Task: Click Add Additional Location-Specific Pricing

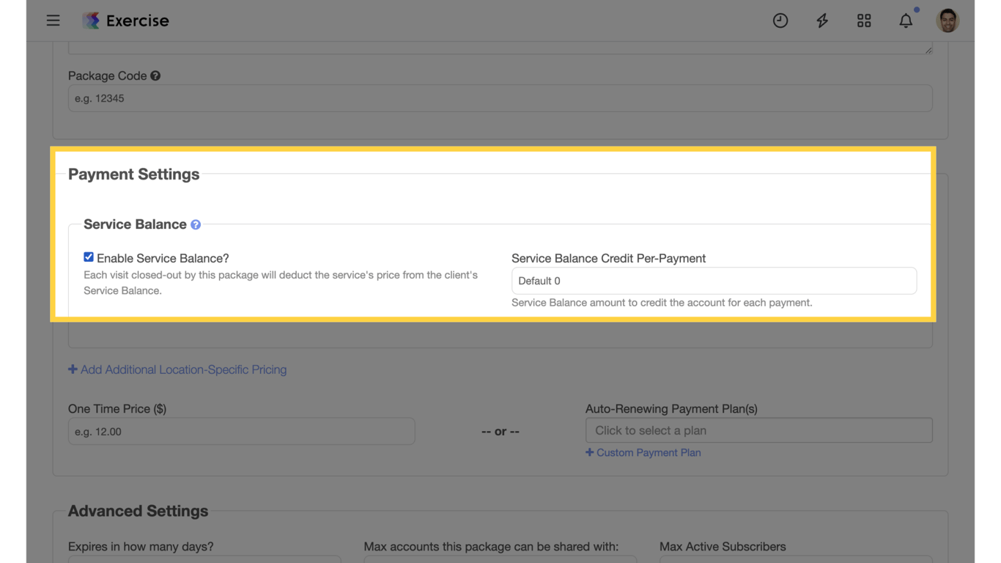Action: [x=177, y=369]
